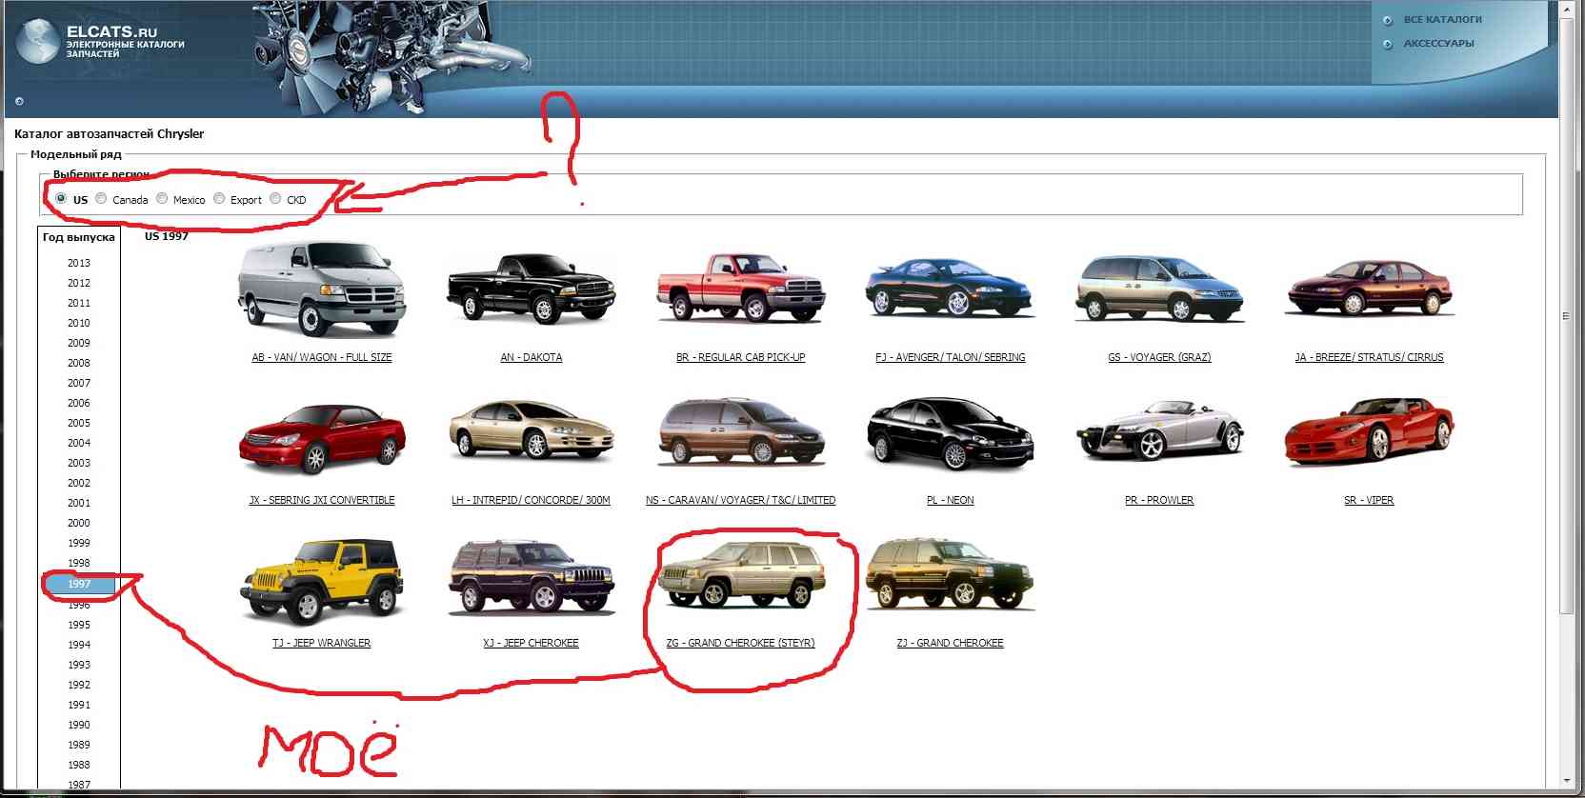Viewport: 1585px width, 798px height.
Task: Open АКСЕССУАРЫ menu item
Action: click(x=1438, y=43)
